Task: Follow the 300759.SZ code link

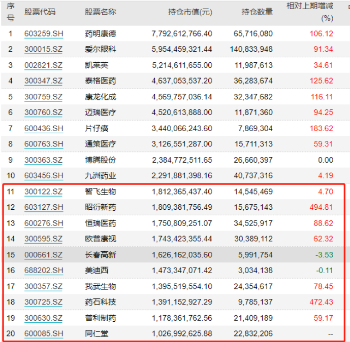Action: point(43,97)
